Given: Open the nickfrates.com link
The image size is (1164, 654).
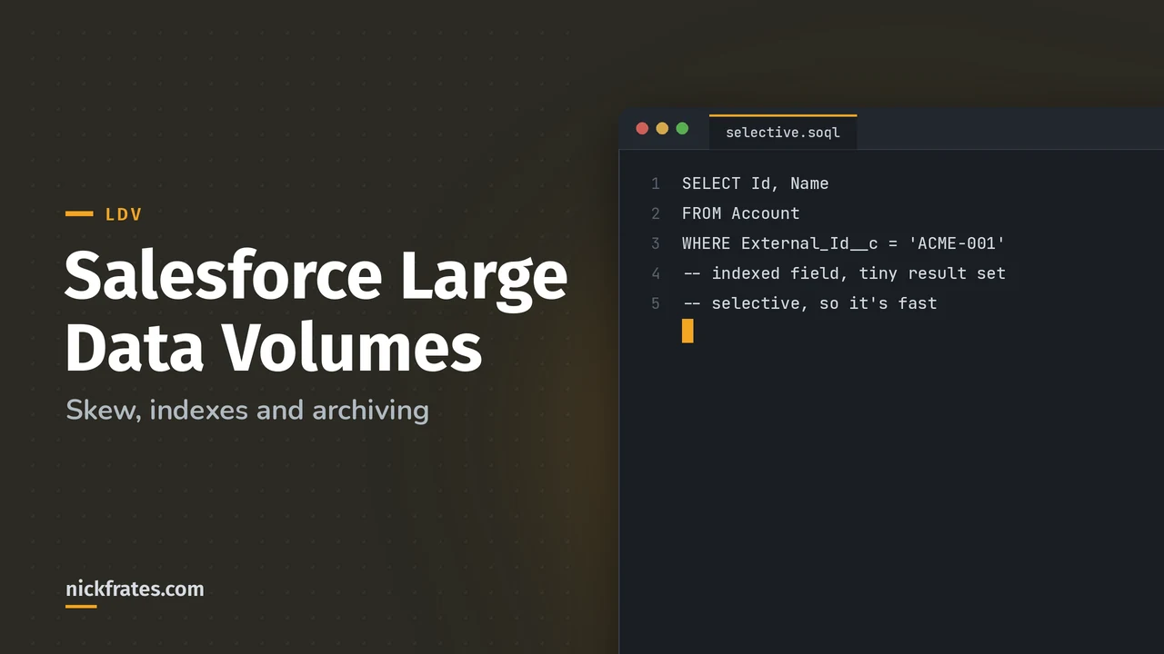Looking at the screenshot, I should tap(135, 589).
